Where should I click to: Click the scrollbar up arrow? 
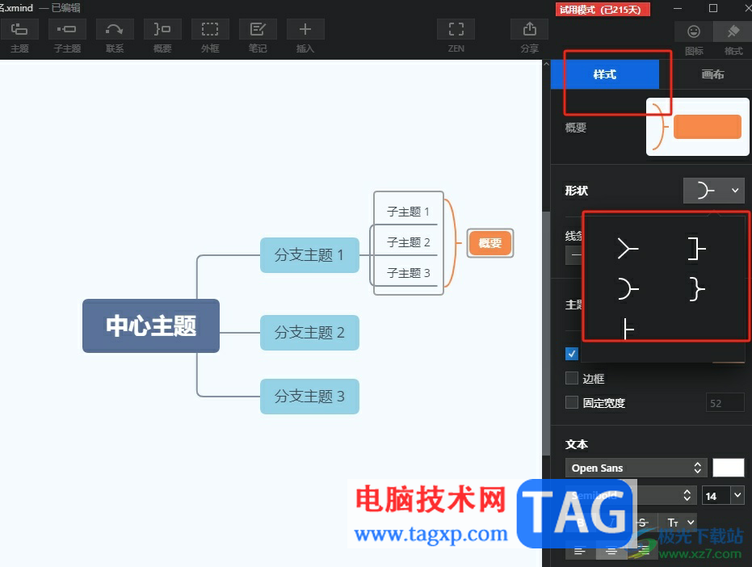pos(546,64)
